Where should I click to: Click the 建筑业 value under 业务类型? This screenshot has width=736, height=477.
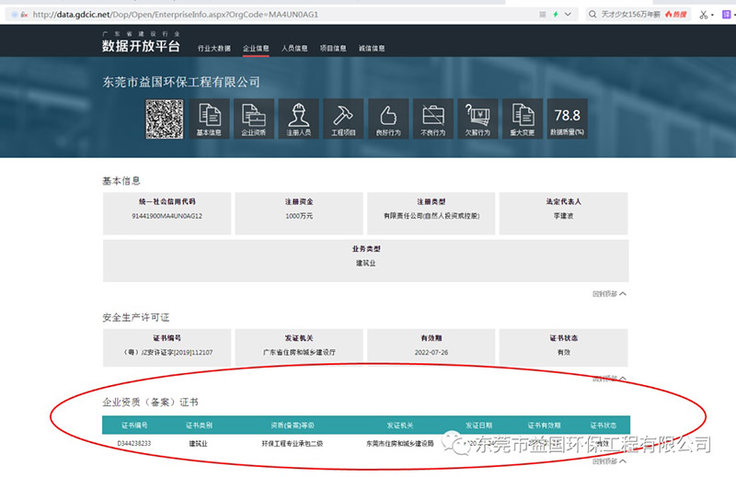tap(365, 263)
